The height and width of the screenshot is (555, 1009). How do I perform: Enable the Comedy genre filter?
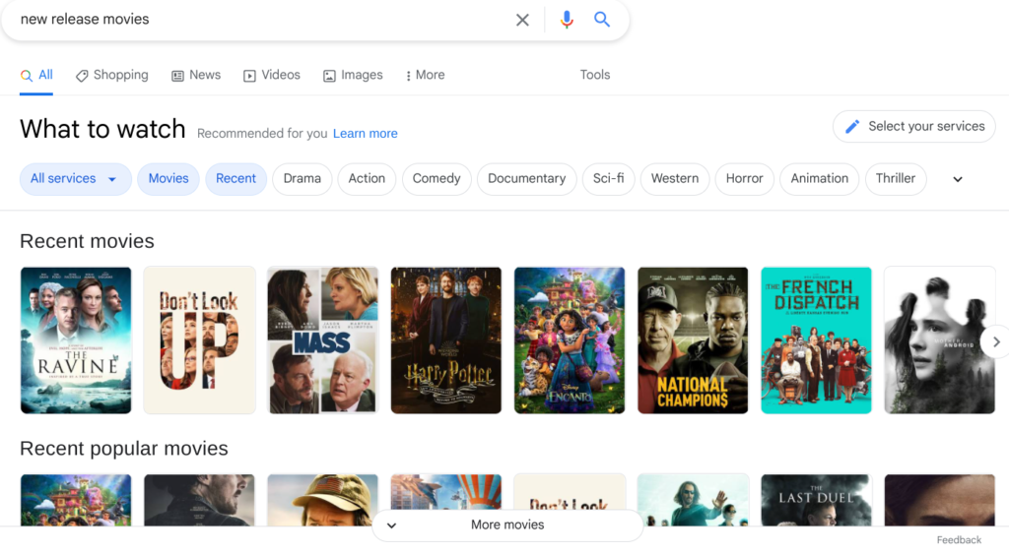click(x=436, y=179)
